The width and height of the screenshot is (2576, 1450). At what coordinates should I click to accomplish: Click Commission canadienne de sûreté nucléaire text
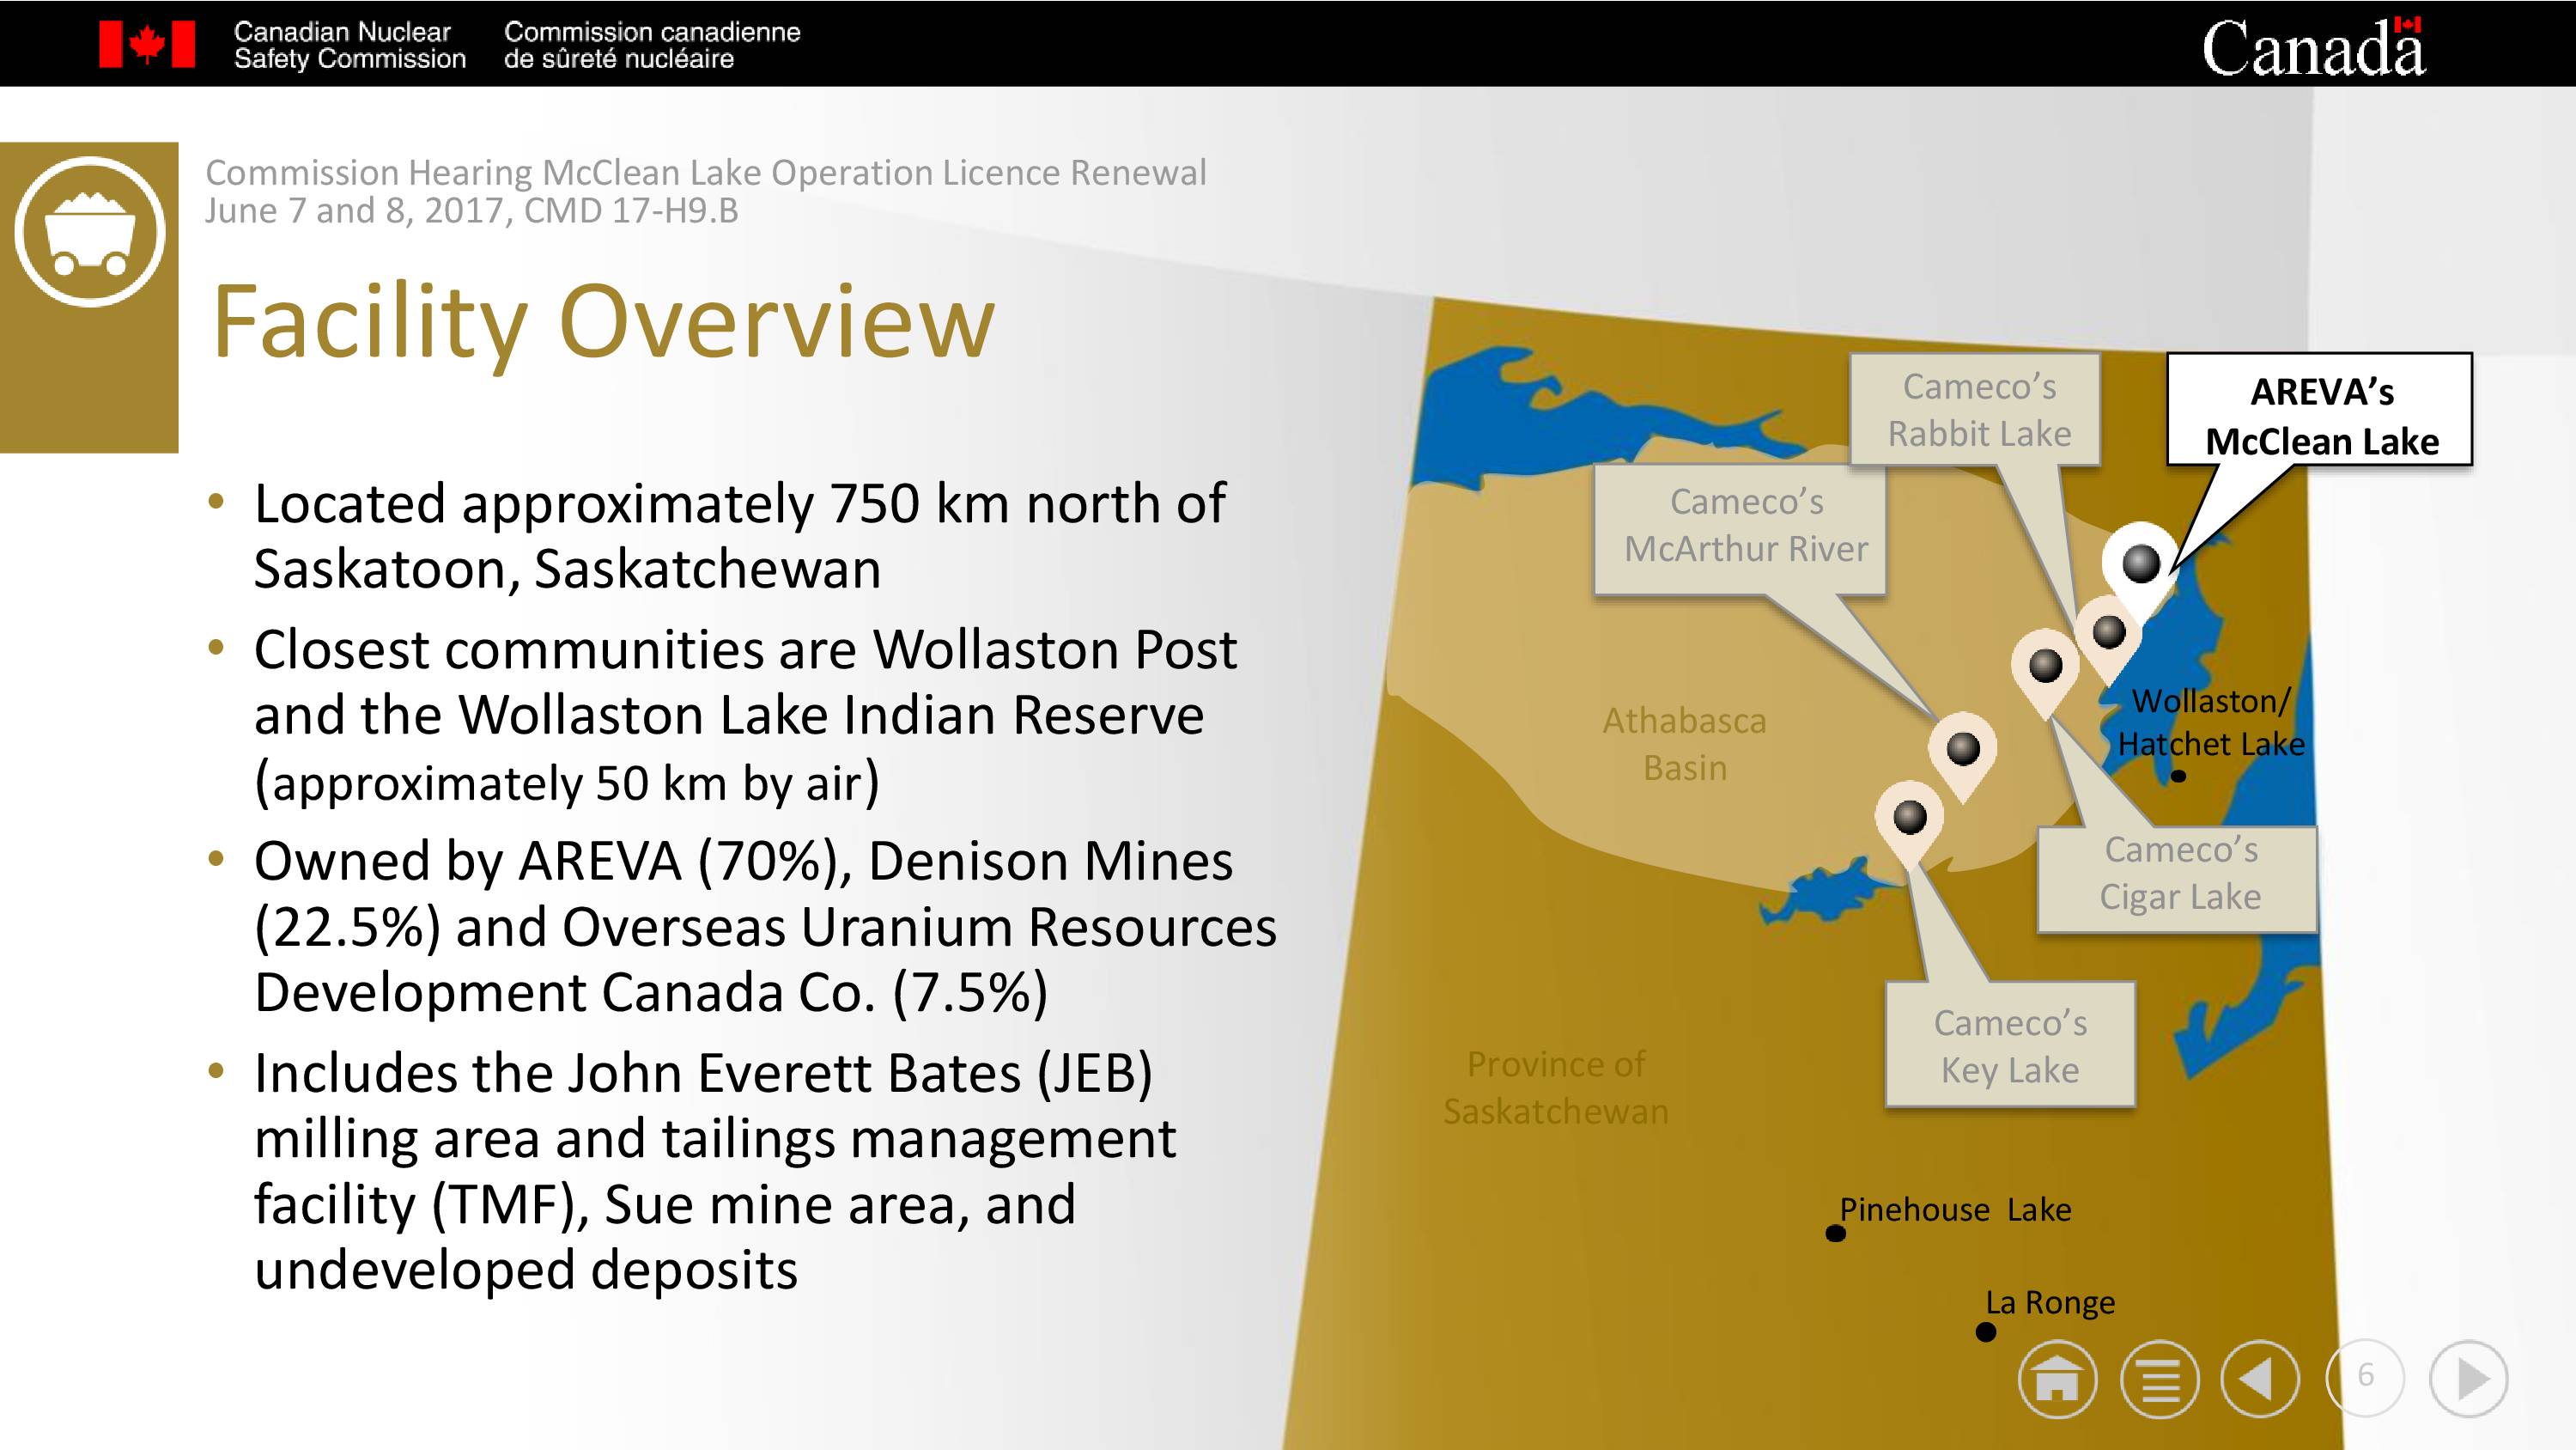tap(651, 46)
